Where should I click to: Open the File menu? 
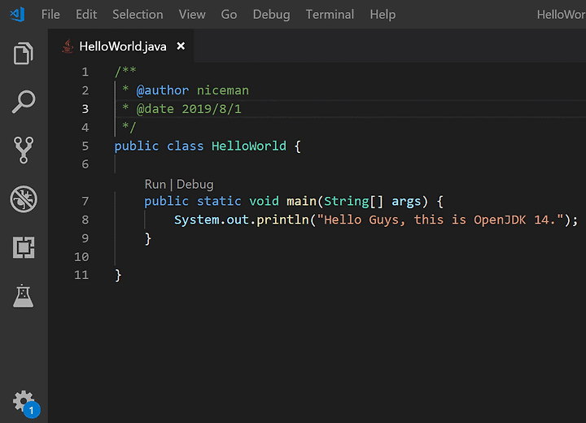coord(50,15)
